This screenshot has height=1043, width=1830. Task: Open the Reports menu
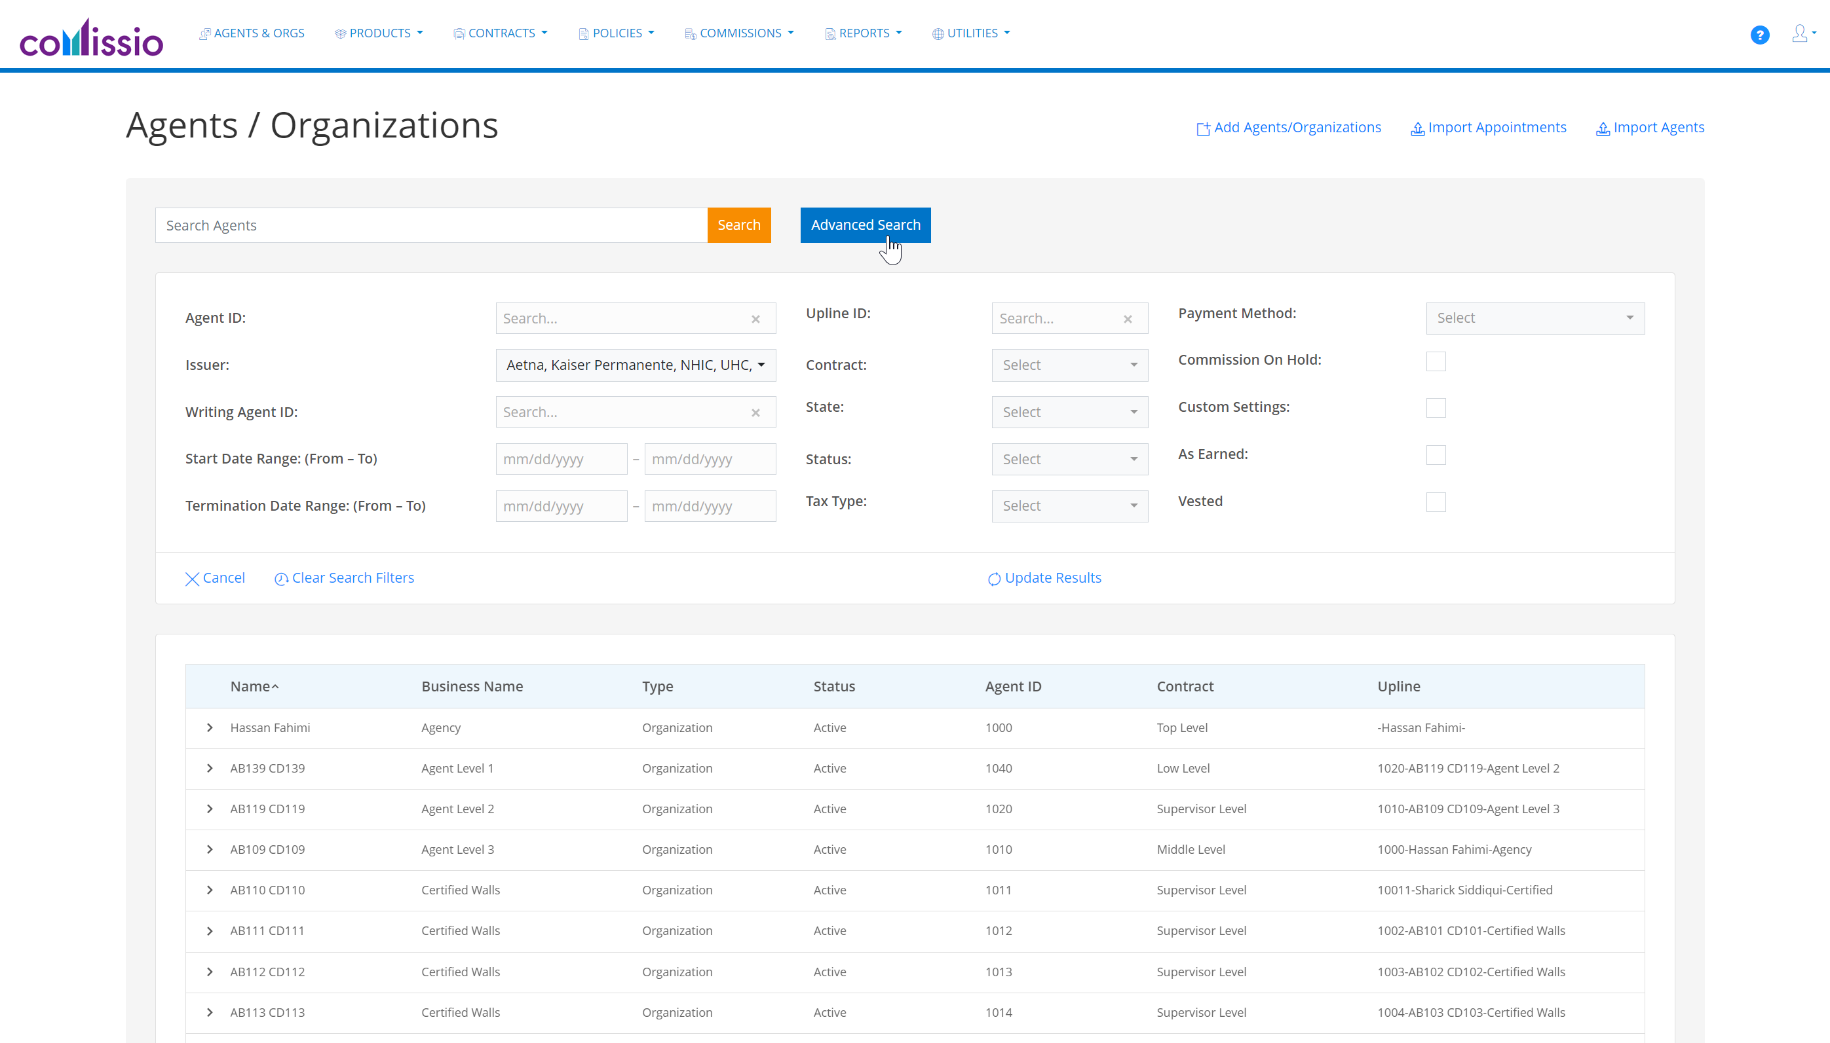863,33
